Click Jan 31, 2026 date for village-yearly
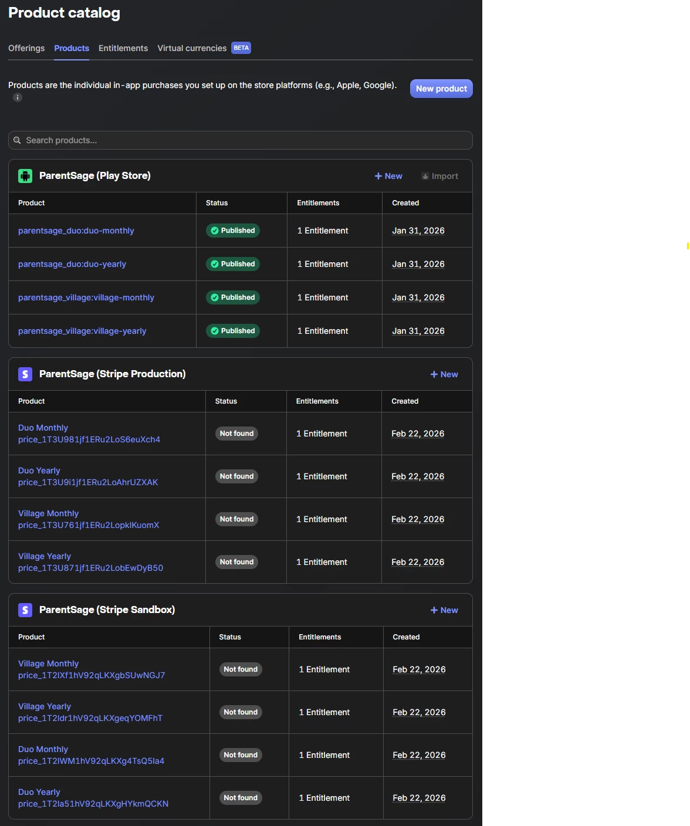 (x=418, y=331)
